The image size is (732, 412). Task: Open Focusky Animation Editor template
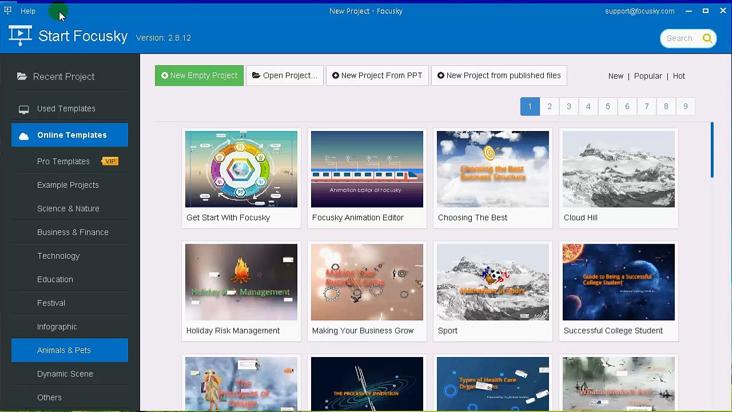[367, 178]
